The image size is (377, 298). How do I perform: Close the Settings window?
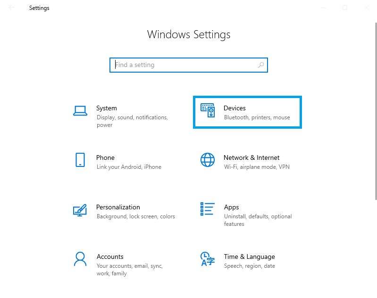coord(367,8)
